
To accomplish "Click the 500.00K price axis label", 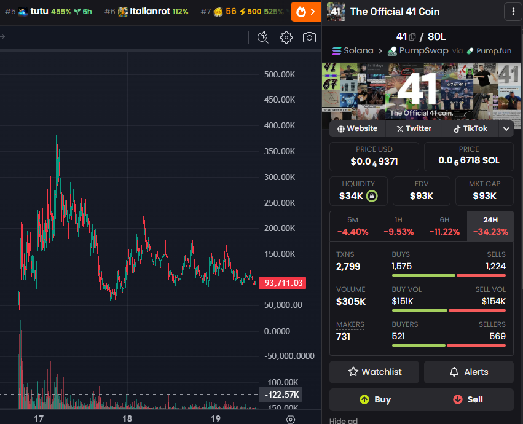I will (x=280, y=74).
